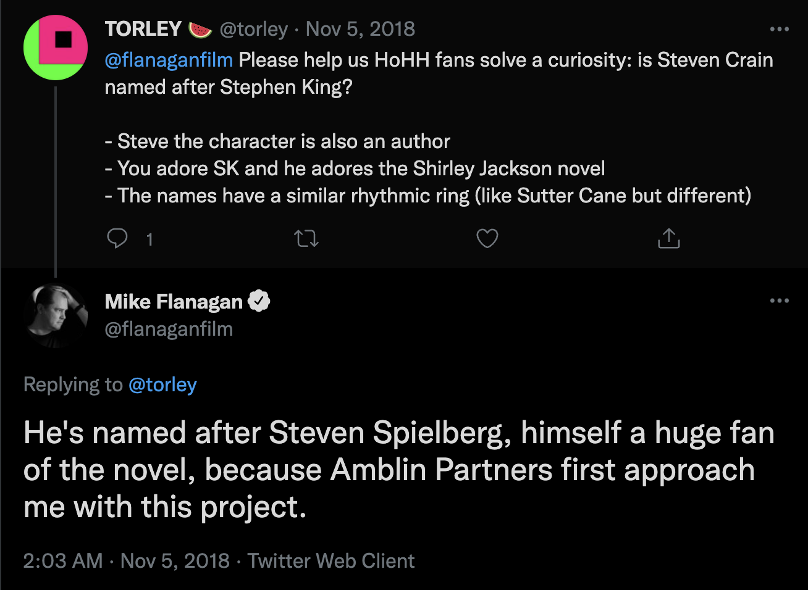Image resolution: width=808 pixels, height=590 pixels.
Task: Click Mike Flanagan's verified badge
Action: pos(259,301)
